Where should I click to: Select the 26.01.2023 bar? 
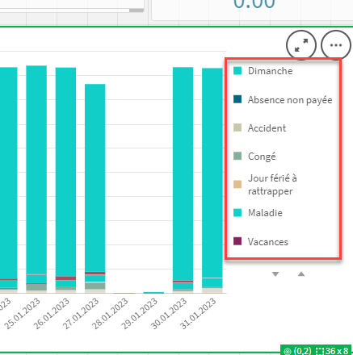[x=65, y=180]
